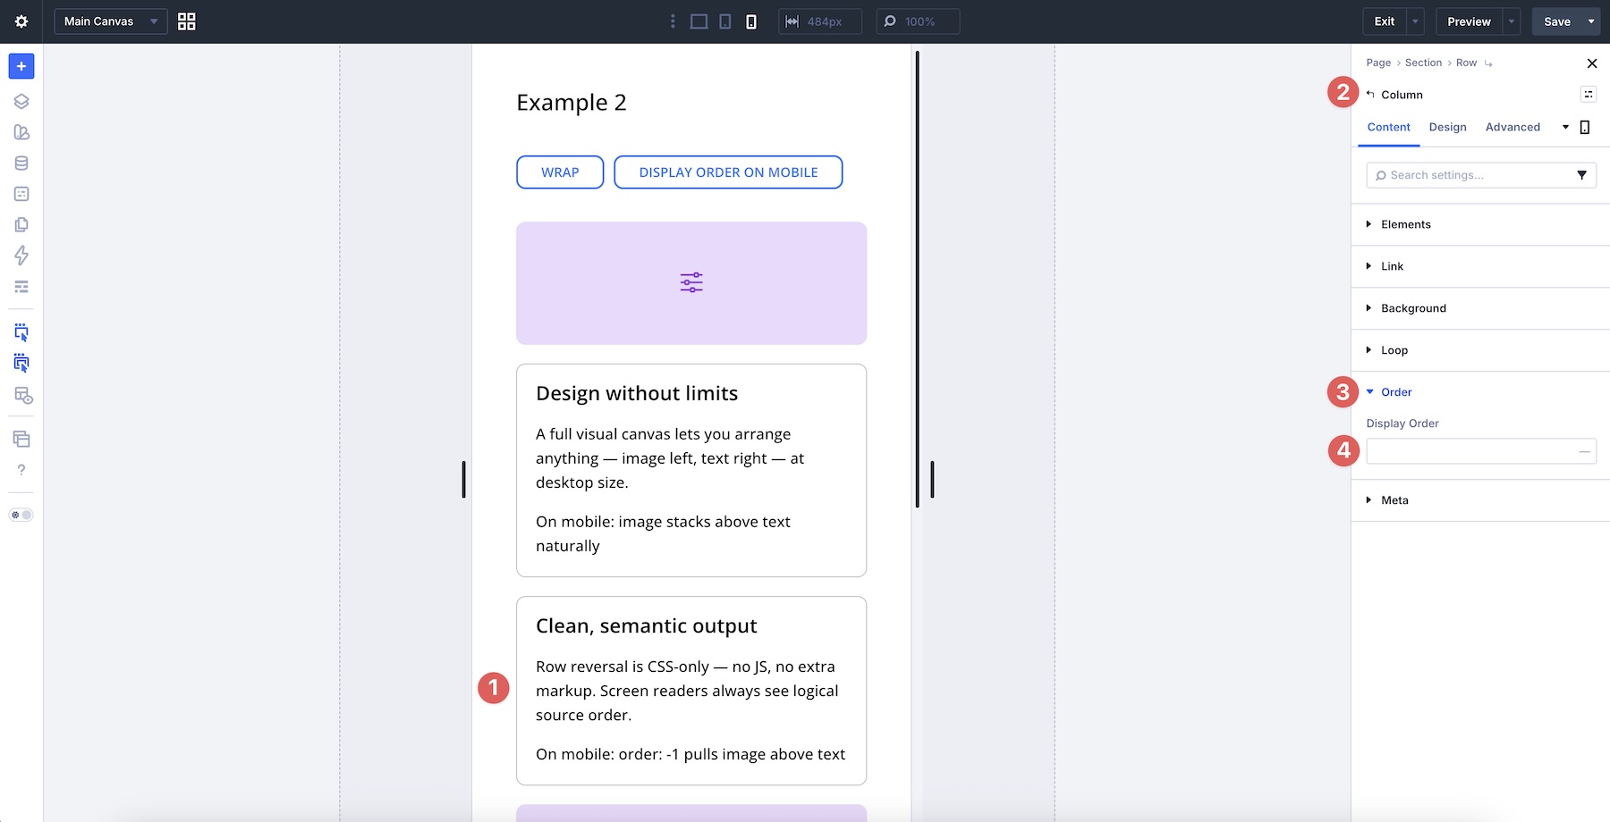The height and width of the screenshot is (822, 1610).
Task: Click the child element arrow after Row breadcrumb
Action: click(x=1488, y=63)
